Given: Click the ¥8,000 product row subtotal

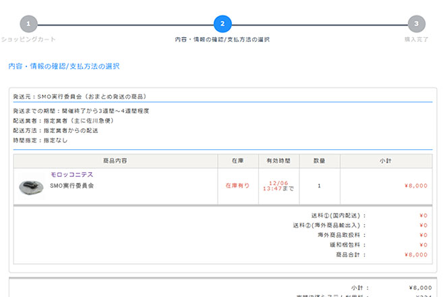Looking at the screenshot, I should (x=414, y=185).
